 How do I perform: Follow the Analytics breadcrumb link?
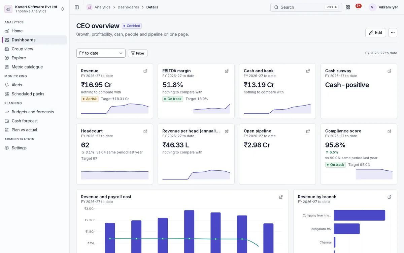pyautogui.click(x=102, y=7)
